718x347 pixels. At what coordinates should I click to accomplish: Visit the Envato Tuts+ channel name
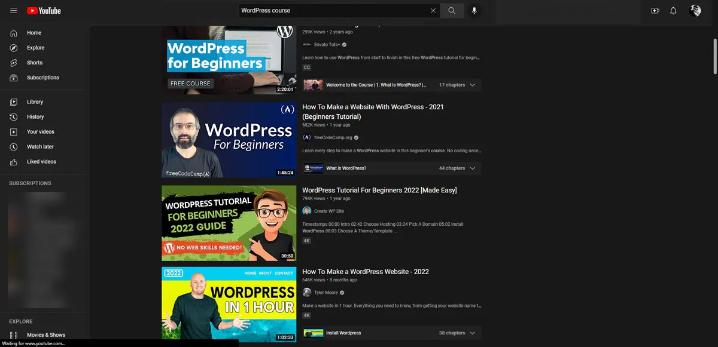click(x=327, y=44)
